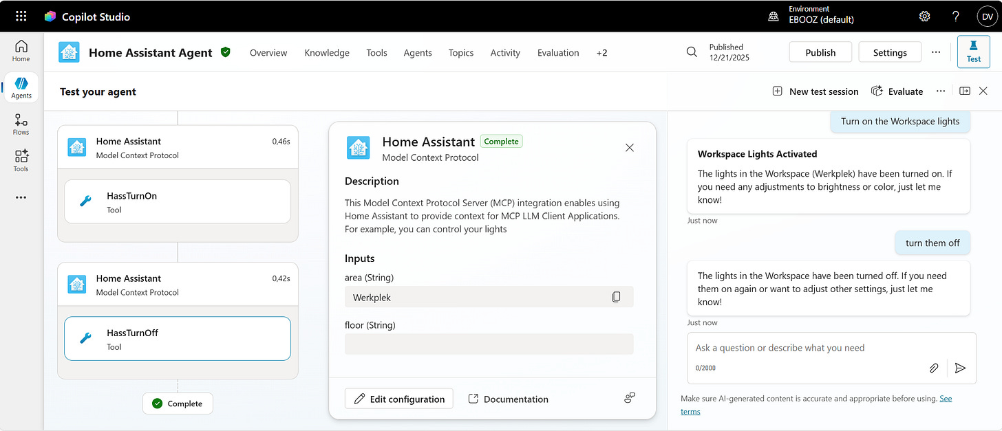This screenshot has height=431, width=1002.
Task: Click the first Home Assistant MCP header
Action: [178, 147]
